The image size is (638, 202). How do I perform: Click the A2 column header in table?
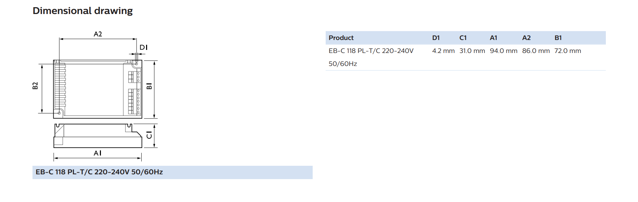point(526,38)
